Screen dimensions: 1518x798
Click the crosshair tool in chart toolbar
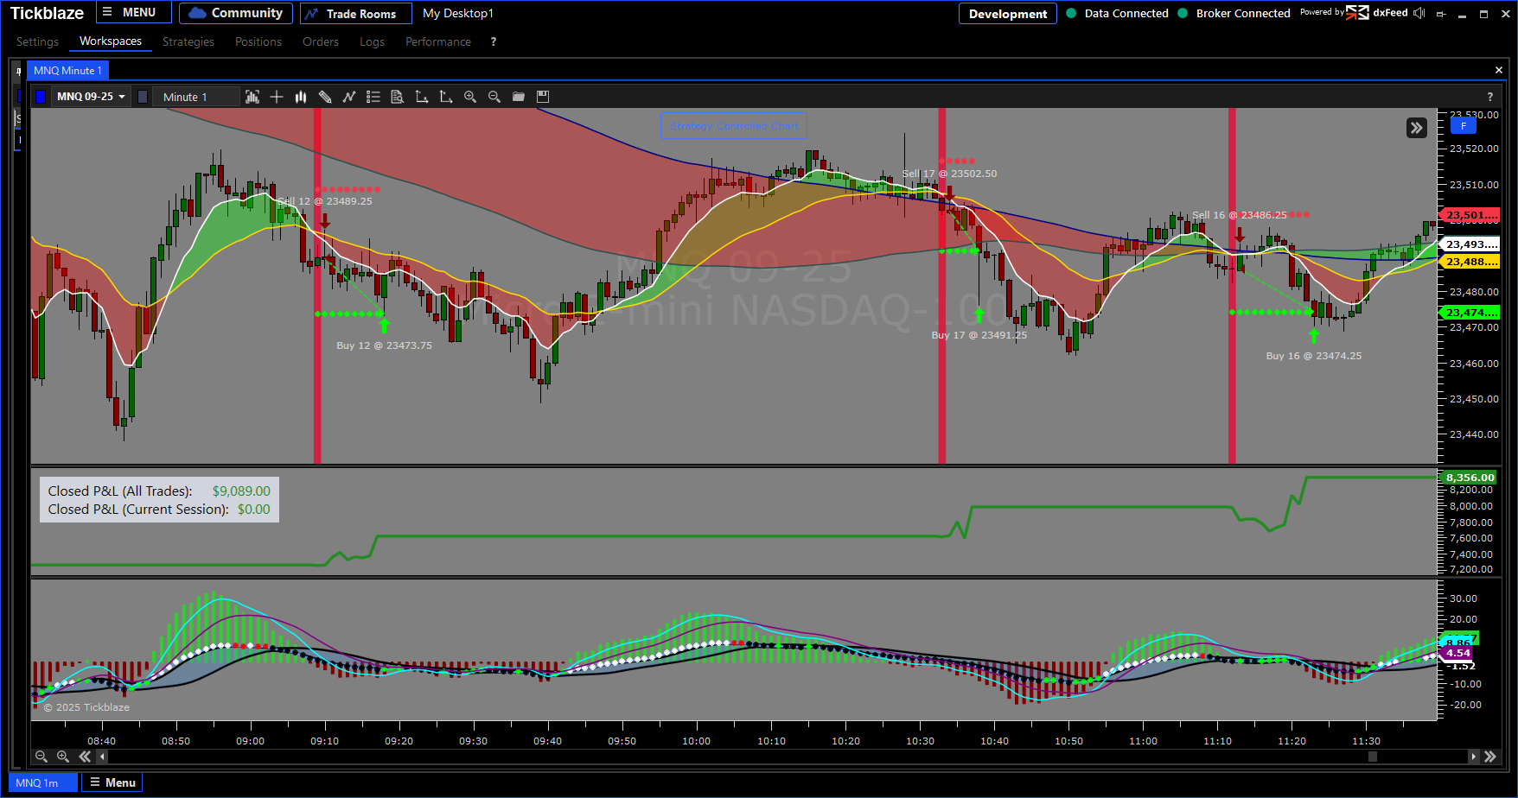(277, 97)
